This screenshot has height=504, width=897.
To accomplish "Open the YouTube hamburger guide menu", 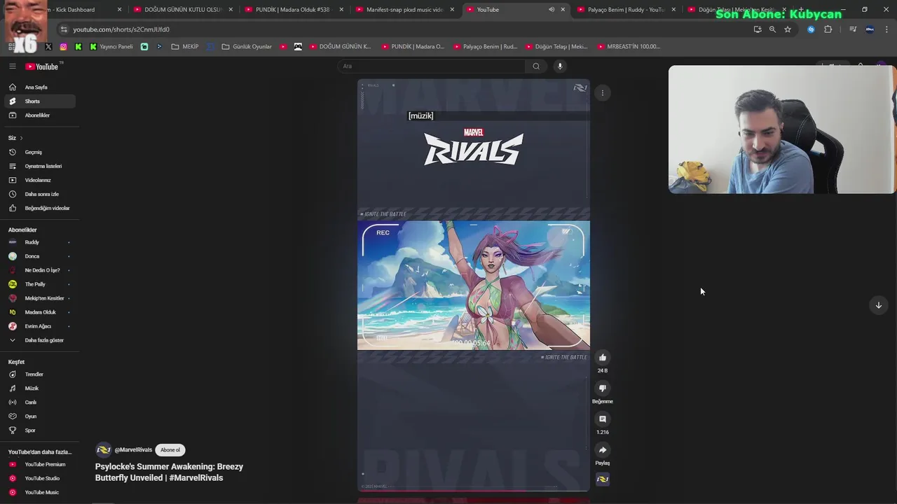I will coord(12,66).
